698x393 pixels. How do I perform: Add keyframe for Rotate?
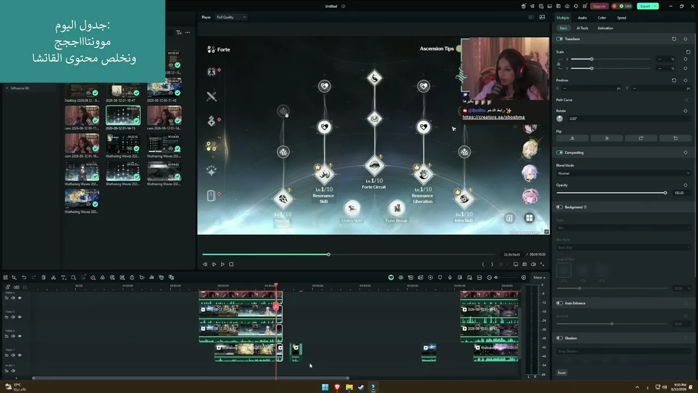[x=685, y=111]
